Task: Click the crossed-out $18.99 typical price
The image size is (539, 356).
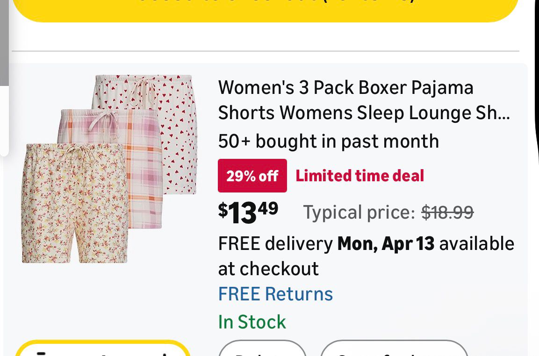Action: click(447, 213)
